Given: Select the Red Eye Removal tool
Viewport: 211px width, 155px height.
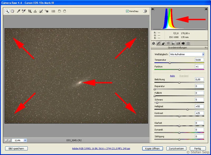Looking at the screenshot, I should 46,11.
